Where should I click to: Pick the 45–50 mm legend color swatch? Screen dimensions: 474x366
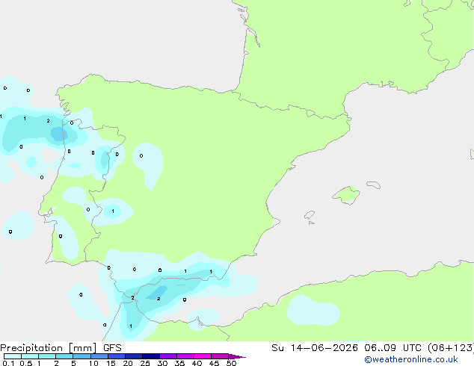pos(220,356)
